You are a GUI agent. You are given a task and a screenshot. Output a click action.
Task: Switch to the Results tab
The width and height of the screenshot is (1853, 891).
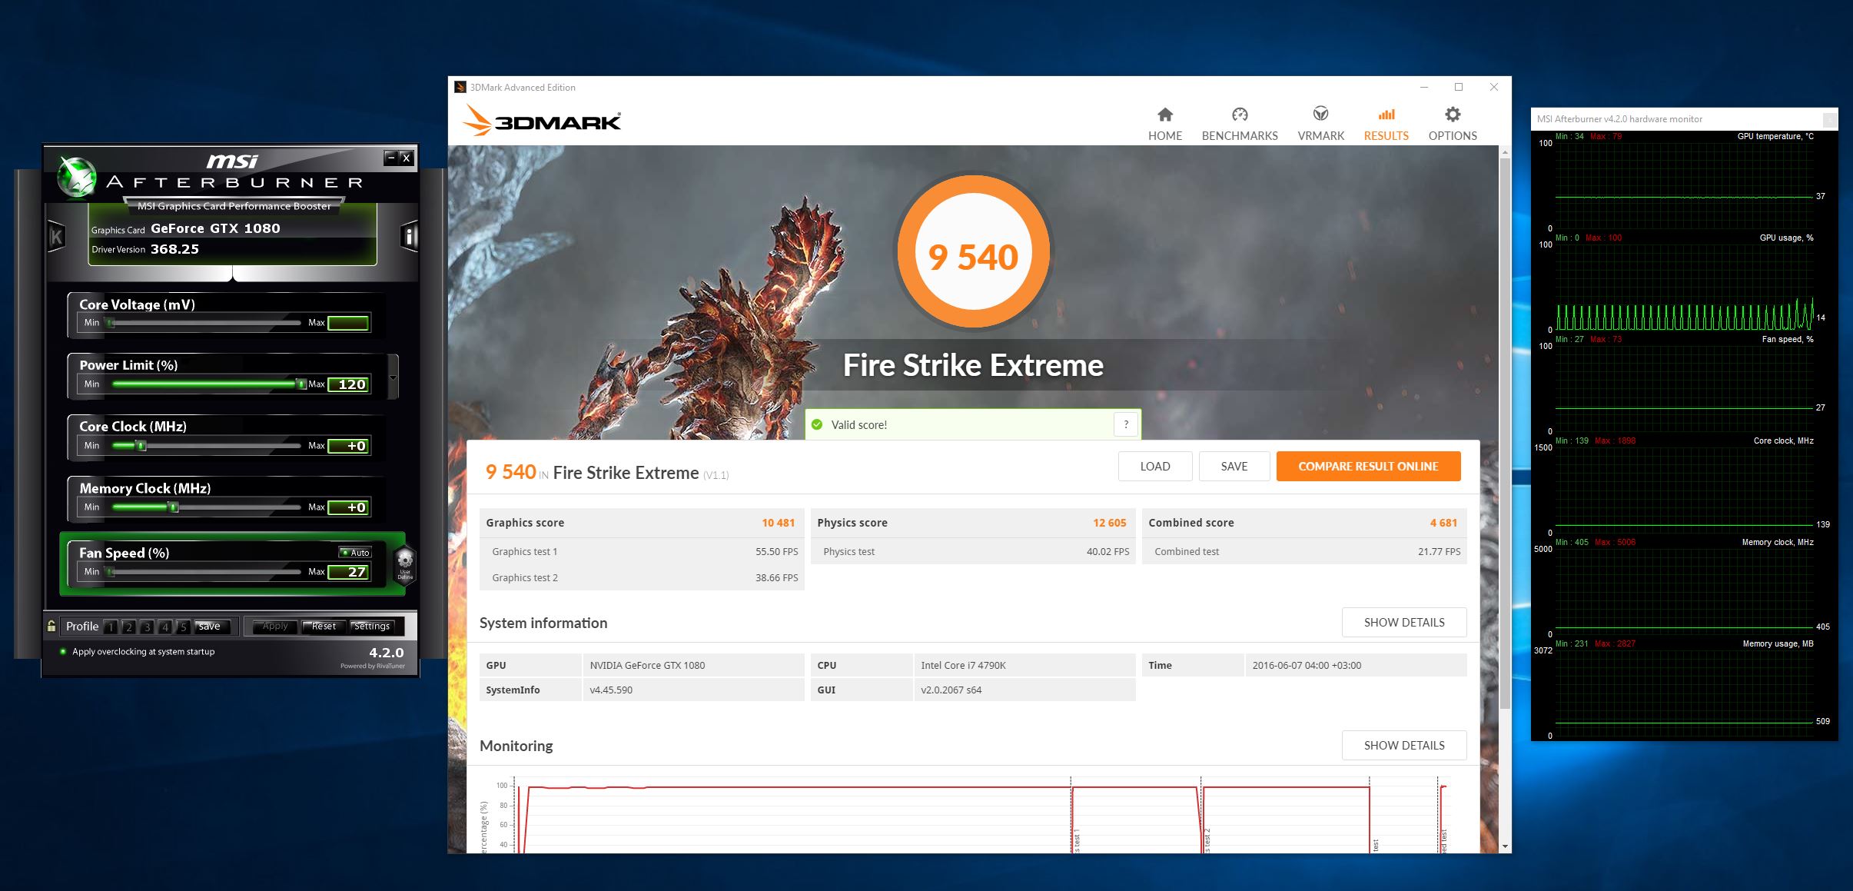(x=1386, y=124)
